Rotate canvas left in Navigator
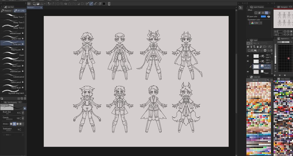293x156 pixels. point(285,35)
